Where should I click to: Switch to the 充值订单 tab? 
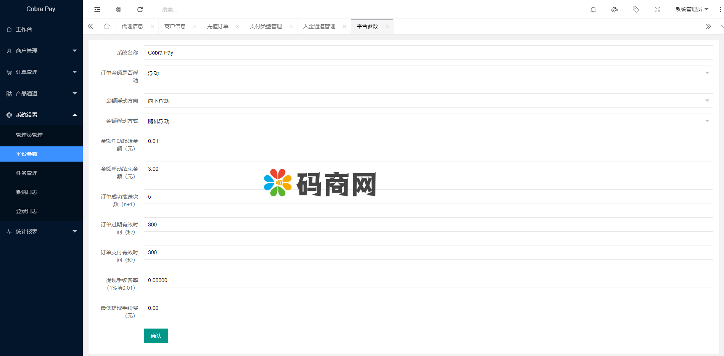click(218, 26)
